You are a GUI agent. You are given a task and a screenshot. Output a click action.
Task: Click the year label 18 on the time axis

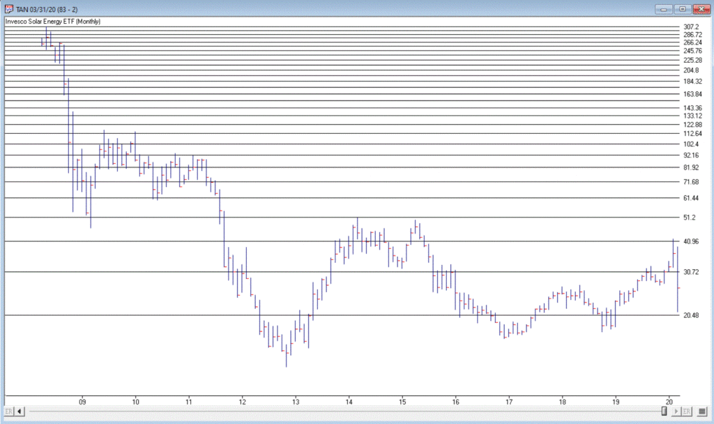pyautogui.click(x=563, y=402)
